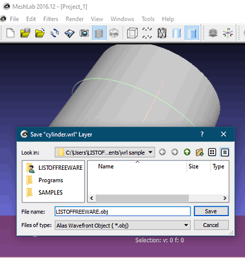Open the Windows menu
Screen dimensions: 245x258
pyautogui.click(x=122, y=19)
